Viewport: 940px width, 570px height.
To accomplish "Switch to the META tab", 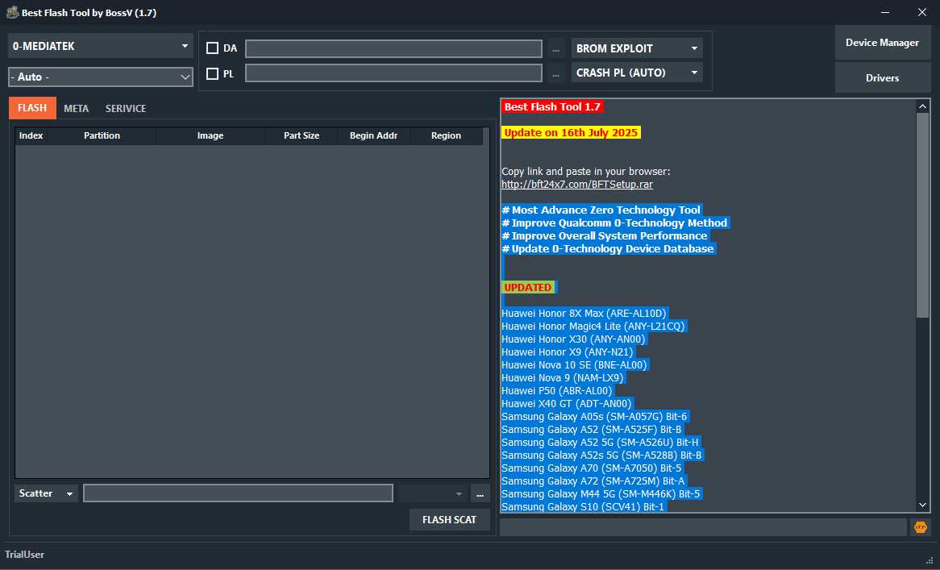I will pyautogui.click(x=76, y=107).
